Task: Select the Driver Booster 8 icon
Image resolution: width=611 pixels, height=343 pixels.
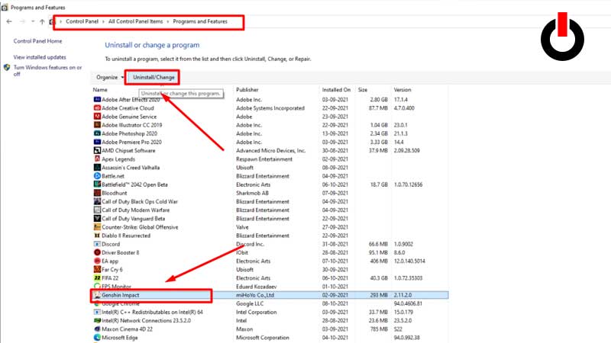Action: (97, 252)
